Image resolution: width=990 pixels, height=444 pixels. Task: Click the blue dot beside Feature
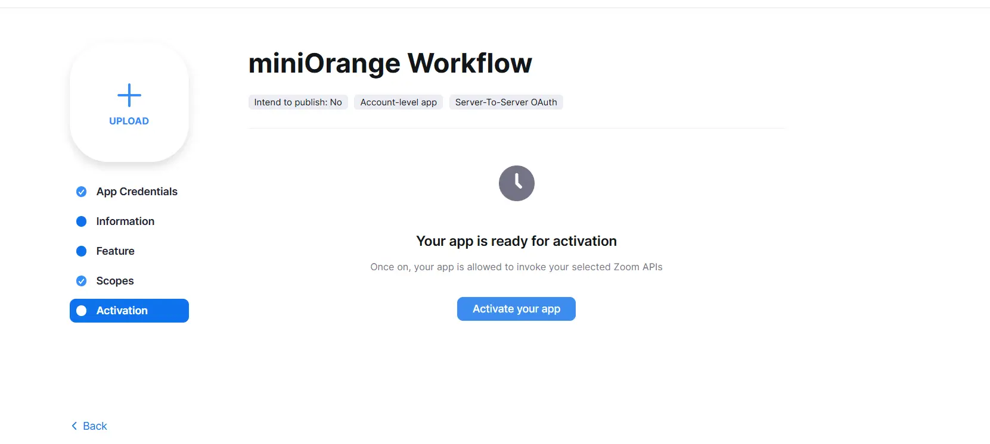click(x=82, y=251)
